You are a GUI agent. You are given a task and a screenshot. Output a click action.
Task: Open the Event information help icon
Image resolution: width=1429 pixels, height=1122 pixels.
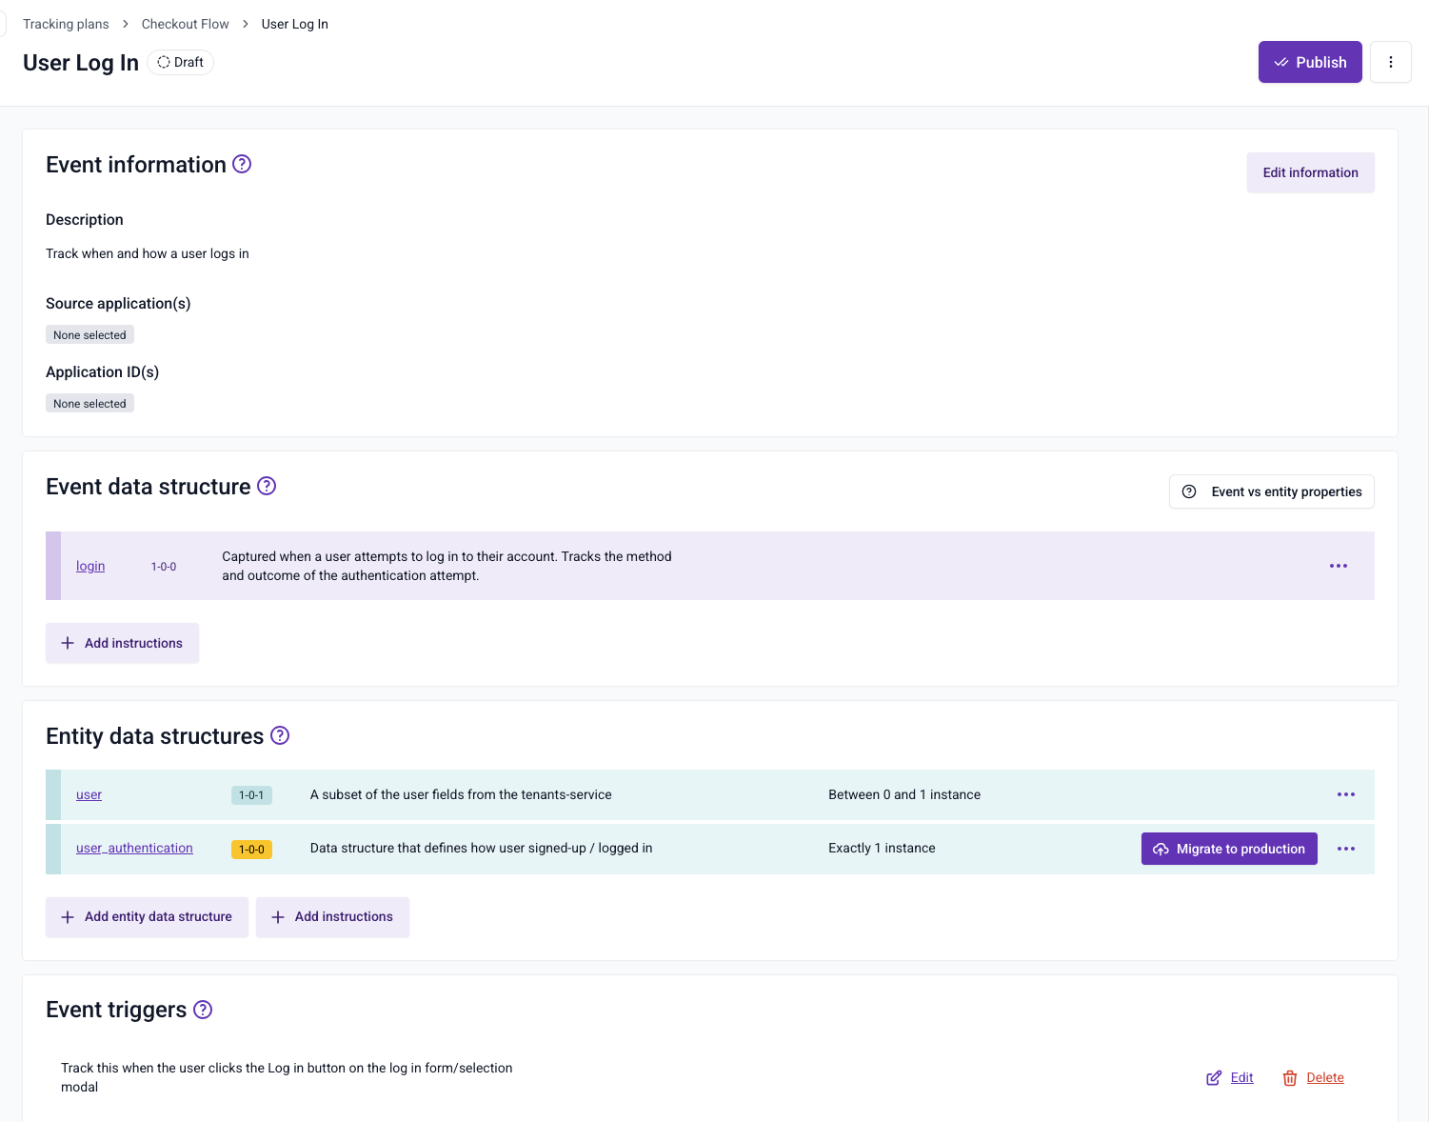[242, 164]
